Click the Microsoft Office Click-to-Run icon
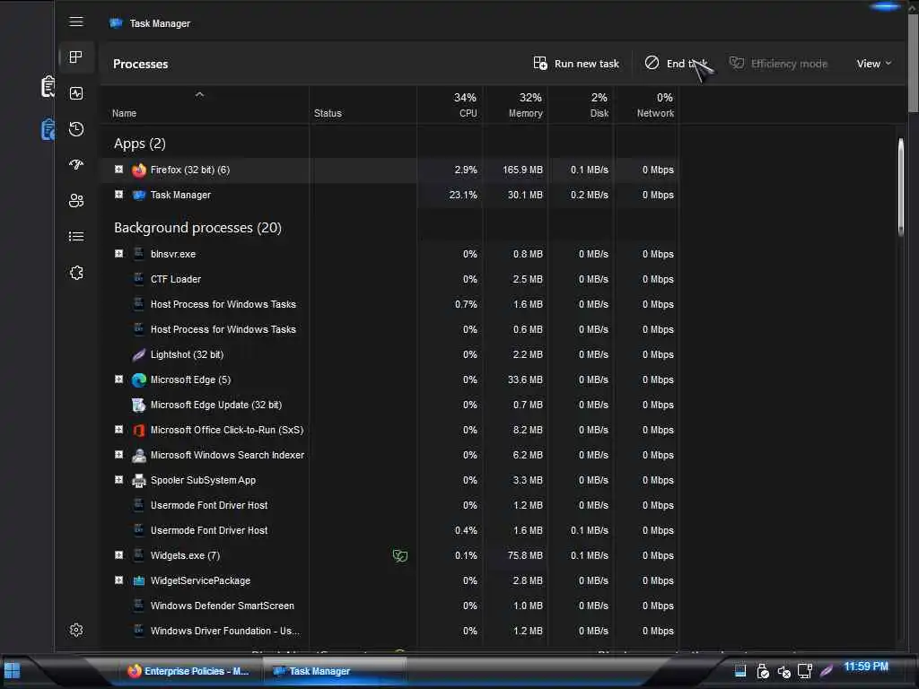Screen dimensions: 919x689 pos(139,431)
